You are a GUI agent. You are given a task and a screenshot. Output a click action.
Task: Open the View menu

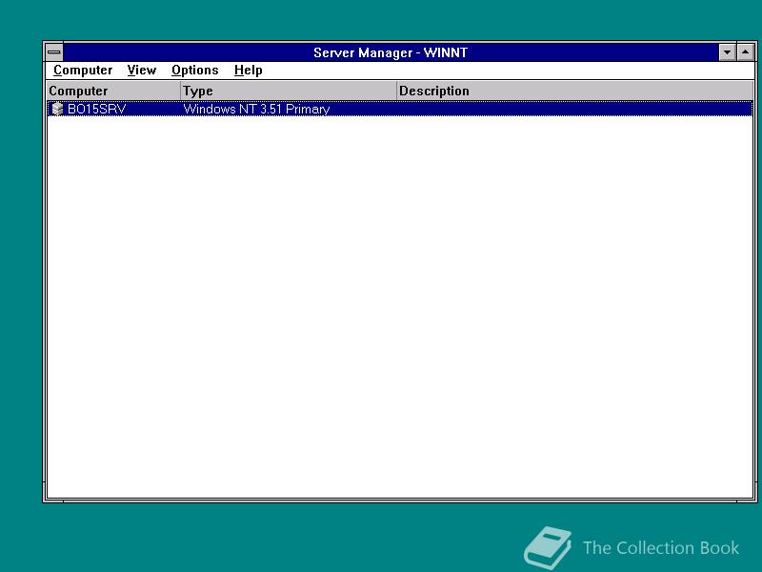point(141,70)
